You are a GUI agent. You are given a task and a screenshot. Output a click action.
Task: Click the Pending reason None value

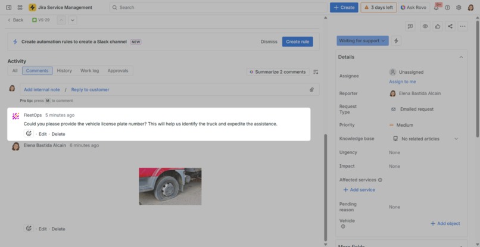[x=395, y=207]
